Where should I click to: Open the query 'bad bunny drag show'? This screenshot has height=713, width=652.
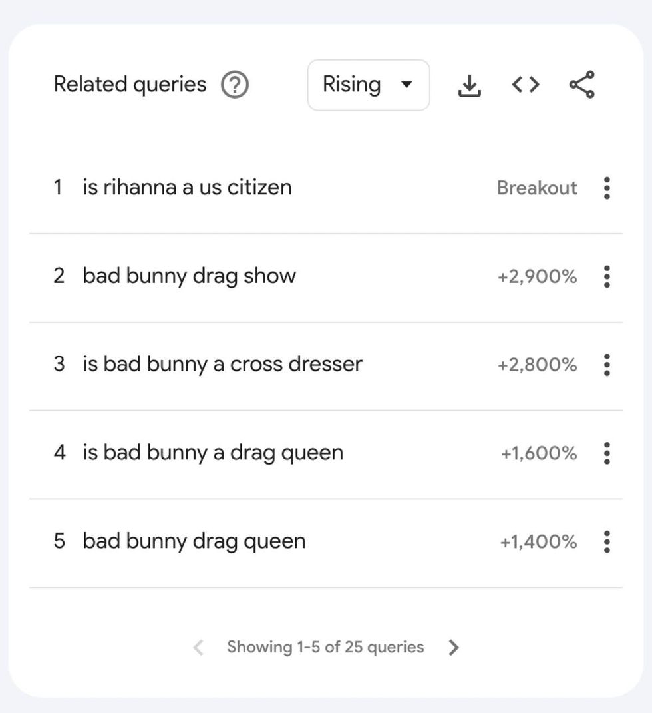188,276
